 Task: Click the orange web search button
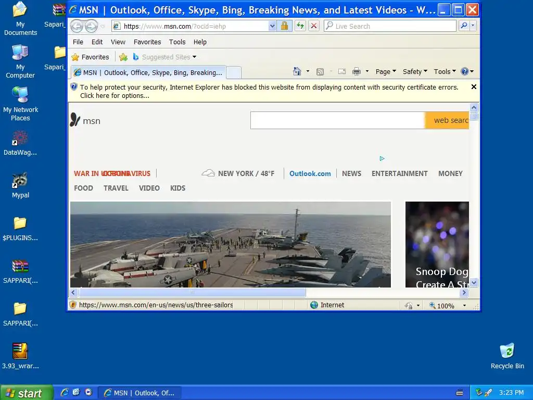[x=447, y=120]
